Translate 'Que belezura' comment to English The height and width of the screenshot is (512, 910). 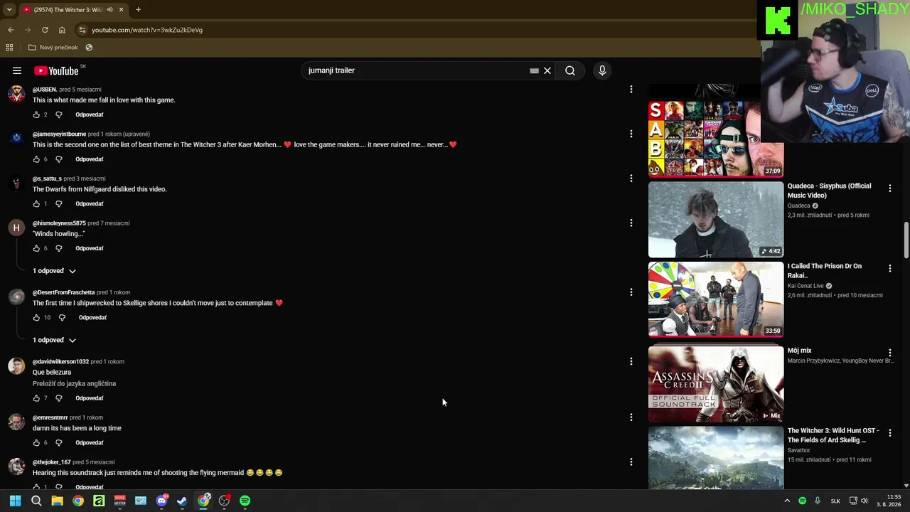pos(74,384)
